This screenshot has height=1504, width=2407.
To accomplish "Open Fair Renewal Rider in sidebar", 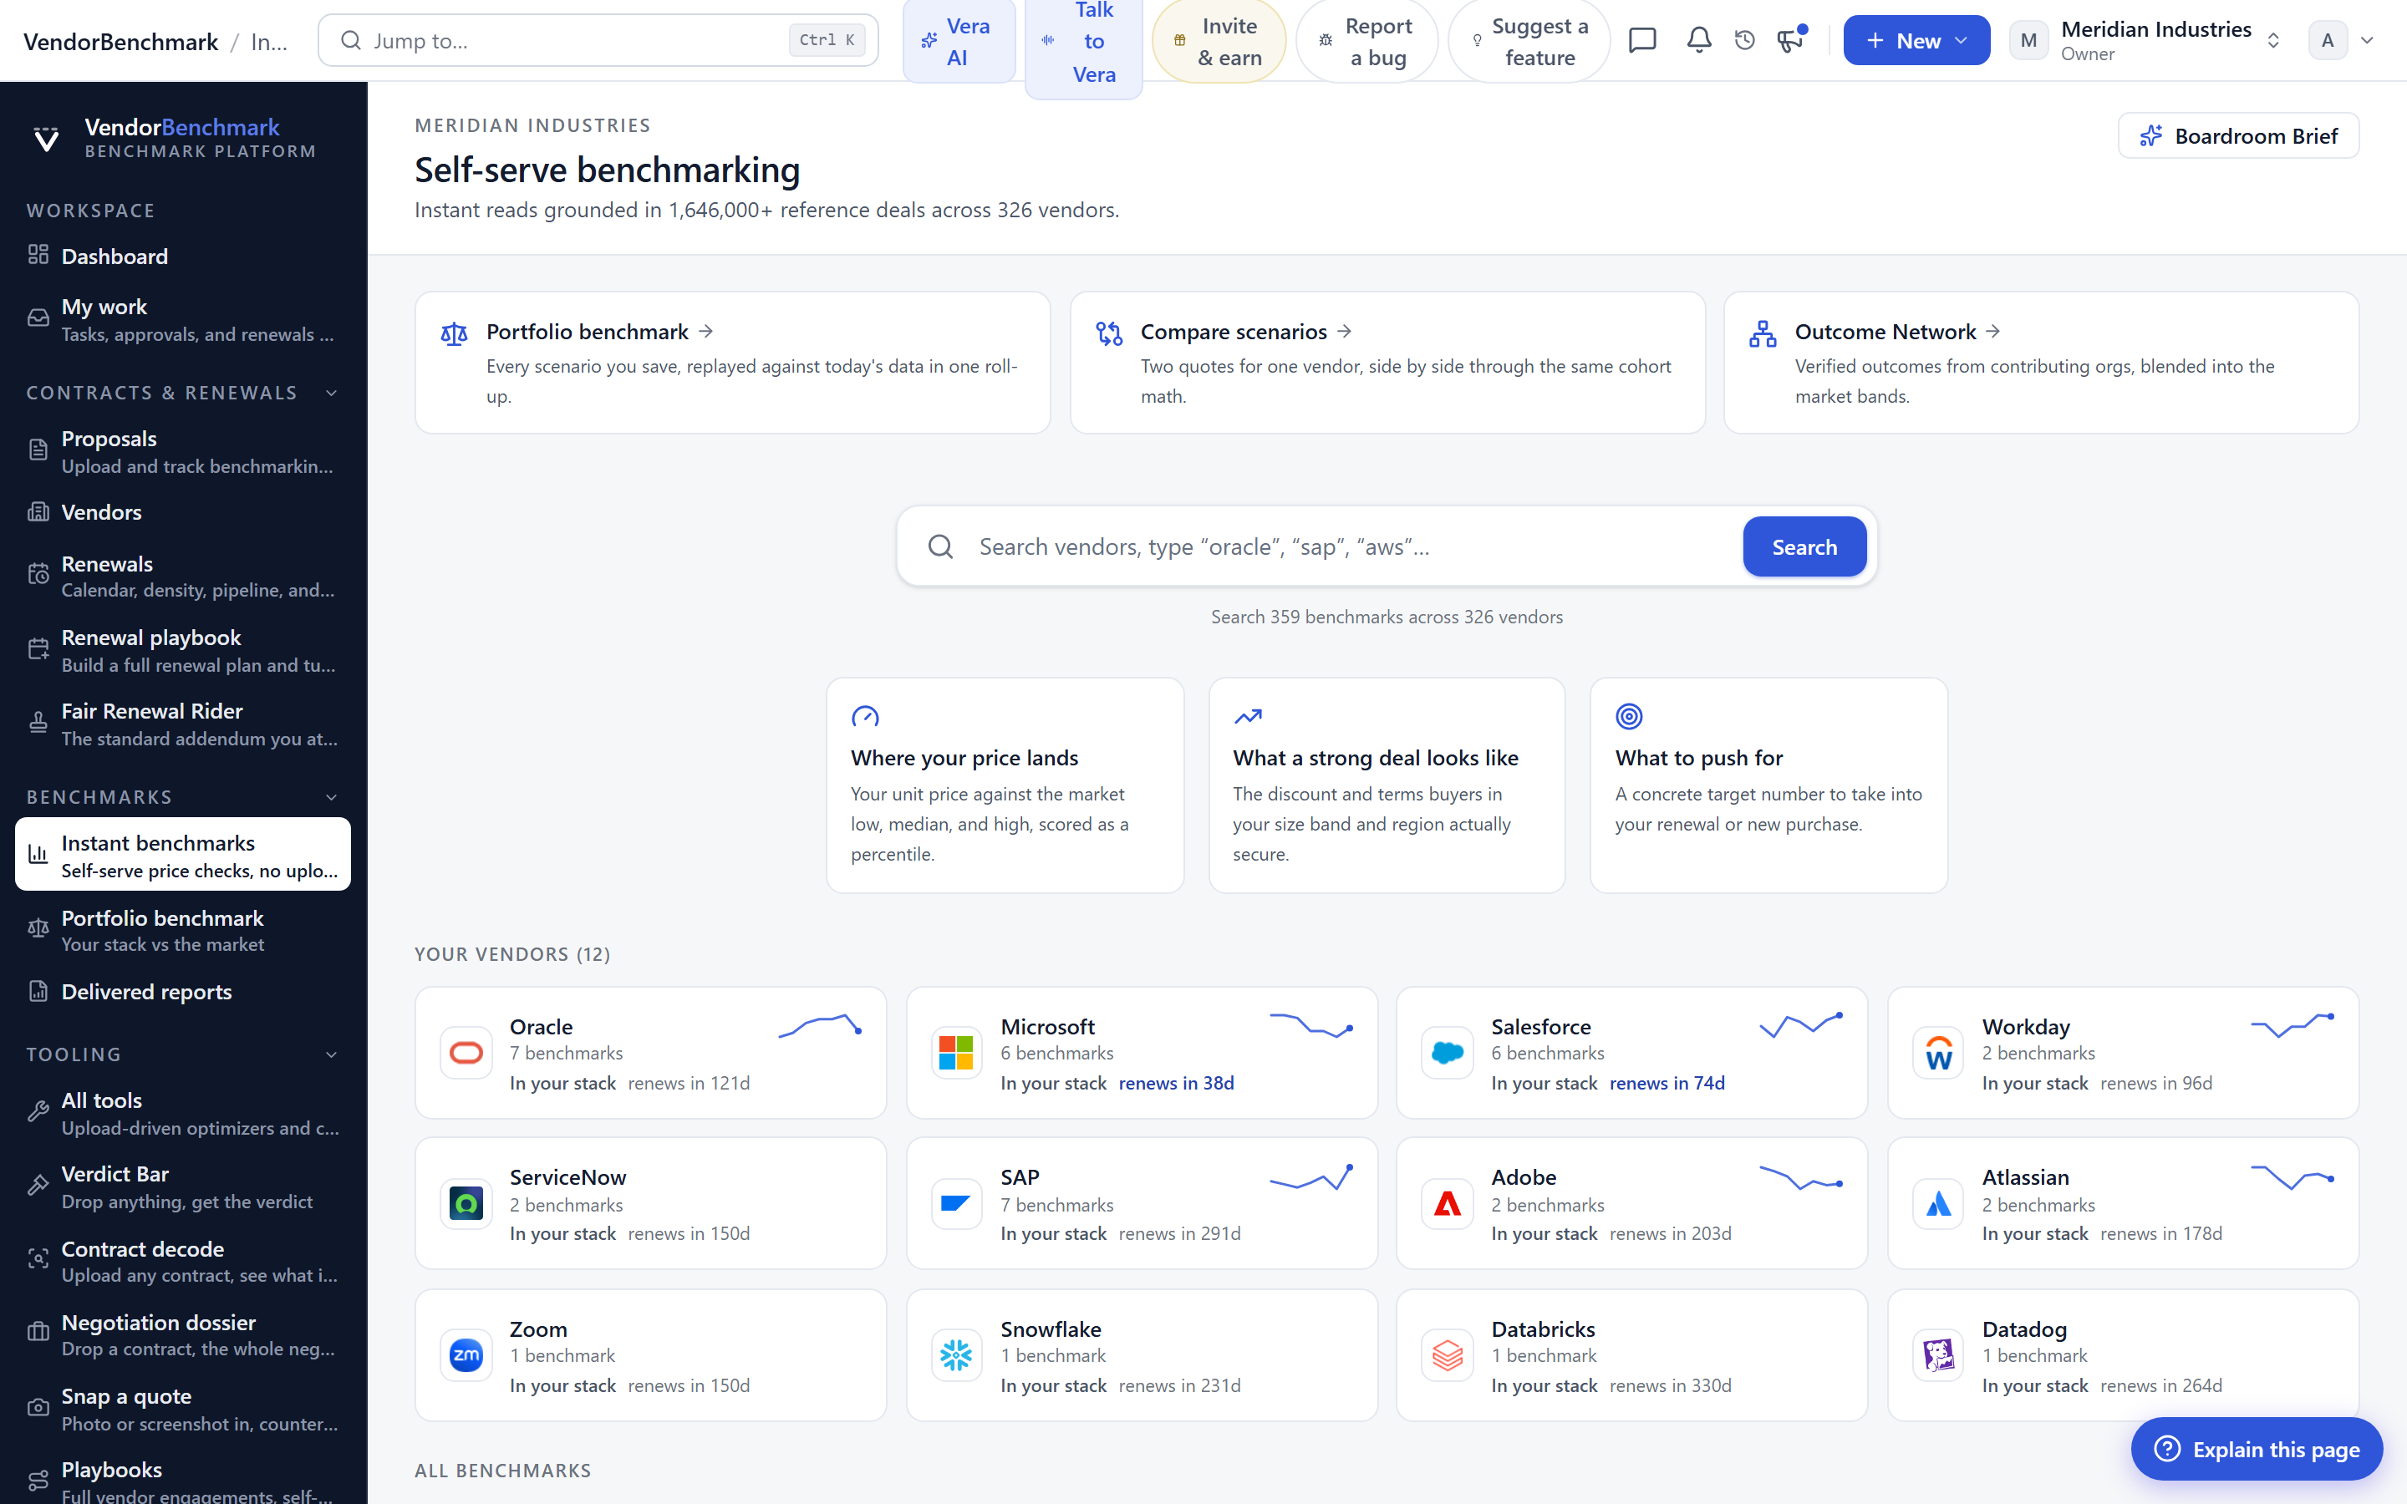I will 183,724.
